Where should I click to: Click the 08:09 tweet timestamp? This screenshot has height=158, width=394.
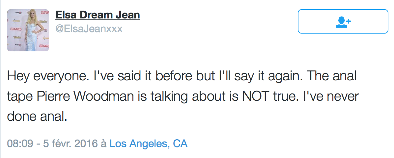(x=16, y=144)
